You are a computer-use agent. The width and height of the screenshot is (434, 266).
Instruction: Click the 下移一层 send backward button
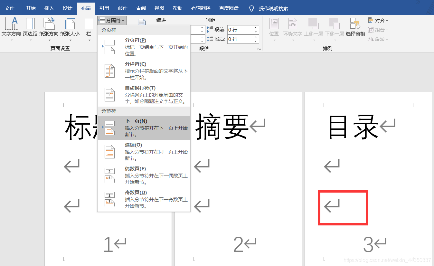[335, 30]
